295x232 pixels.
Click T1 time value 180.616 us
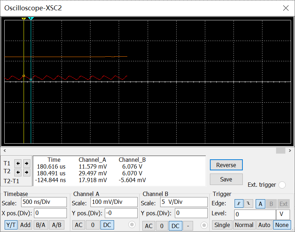click(51, 166)
